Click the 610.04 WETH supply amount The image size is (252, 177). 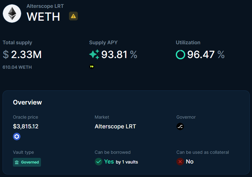coord(17,67)
